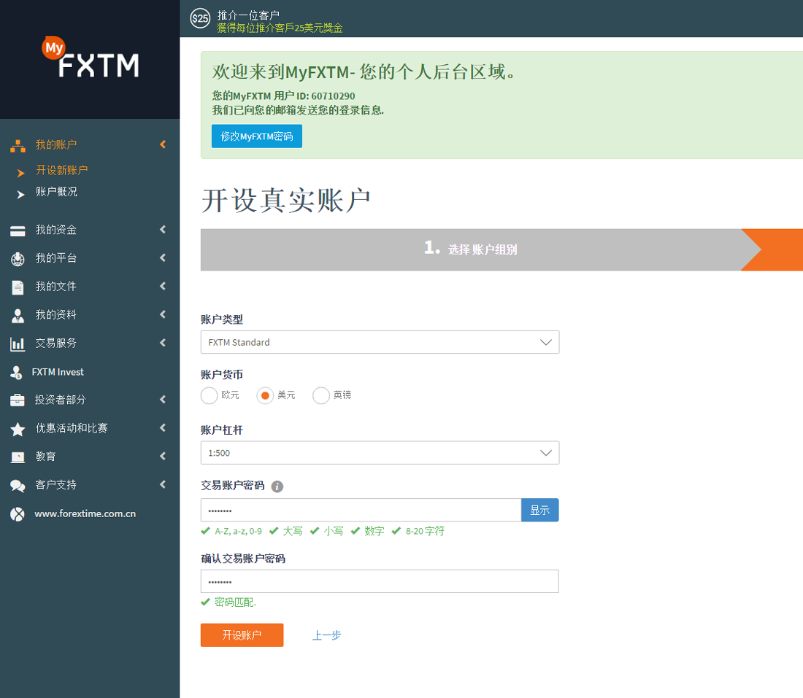Click the 投资者部分 briefcase icon
Viewport: 803px width, 698px height.
(x=18, y=400)
